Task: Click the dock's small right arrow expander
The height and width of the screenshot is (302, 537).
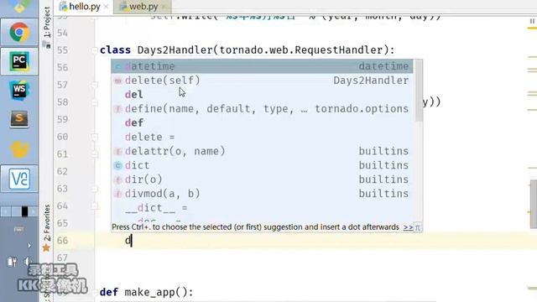Action: tap(29, 246)
